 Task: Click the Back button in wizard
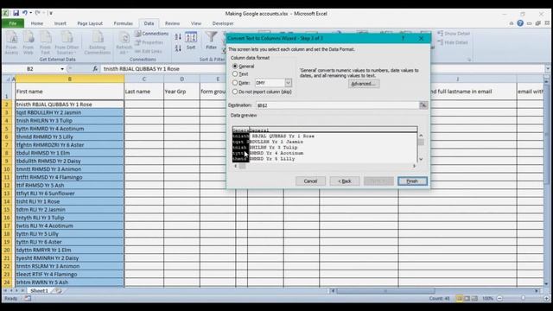345,181
